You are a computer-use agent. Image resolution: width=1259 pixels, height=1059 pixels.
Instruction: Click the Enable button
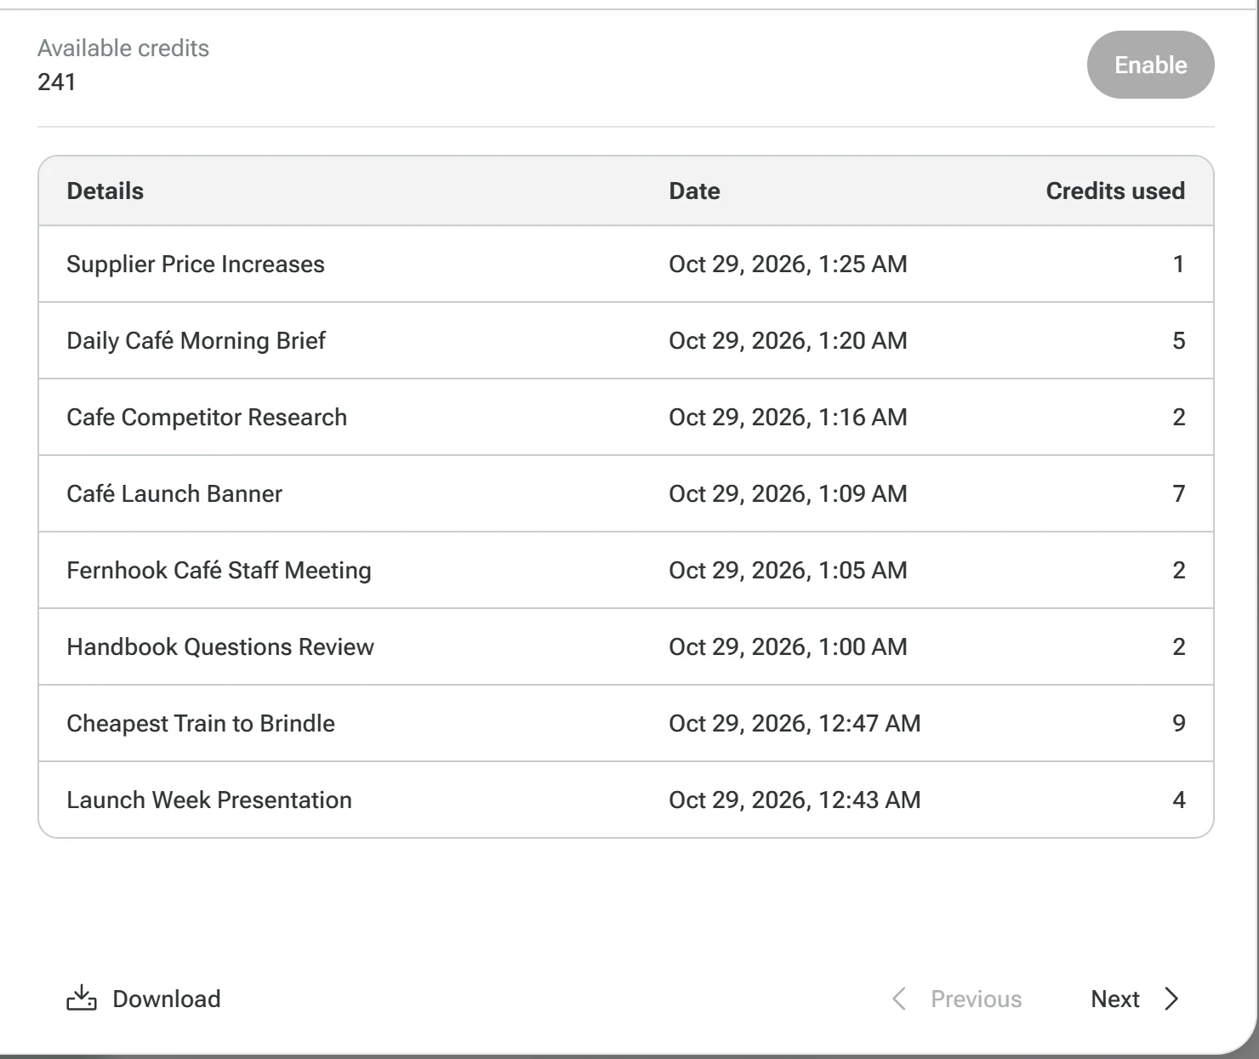pyautogui.click(x=1150, y=65)
